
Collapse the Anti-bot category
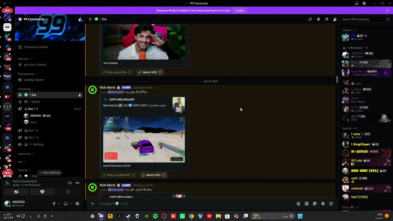25,59
